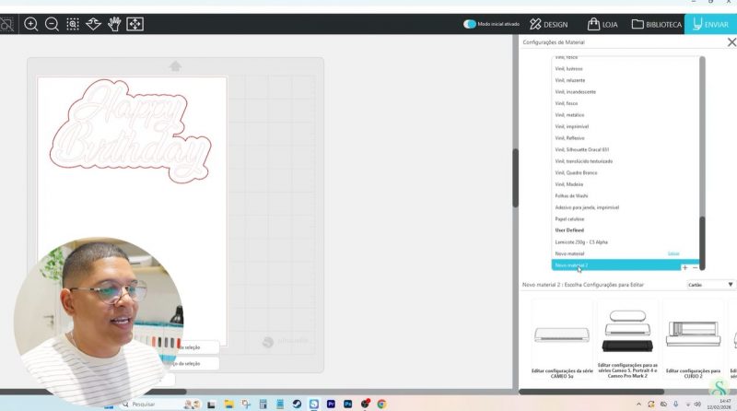
Task: Click the zoom out magnifier icon
Action: click(52, 24)
